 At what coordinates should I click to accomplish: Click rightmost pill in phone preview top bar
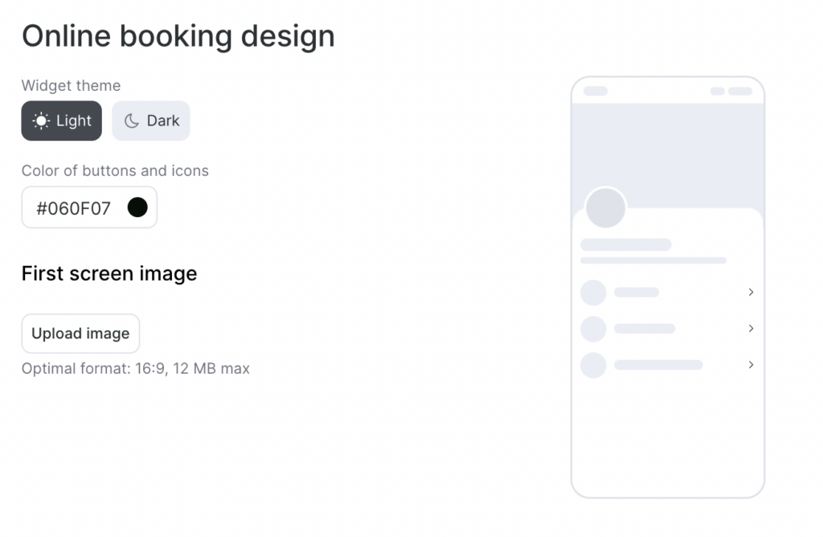(740, 91)
